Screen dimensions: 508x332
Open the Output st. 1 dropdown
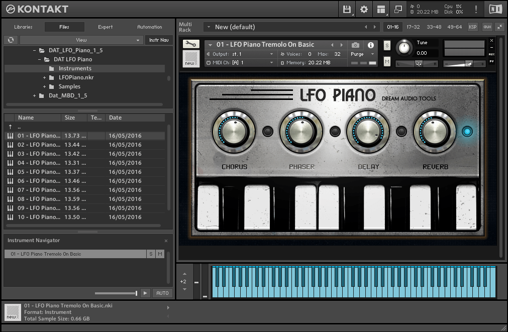pyautogui.click(x=240, y=54)
